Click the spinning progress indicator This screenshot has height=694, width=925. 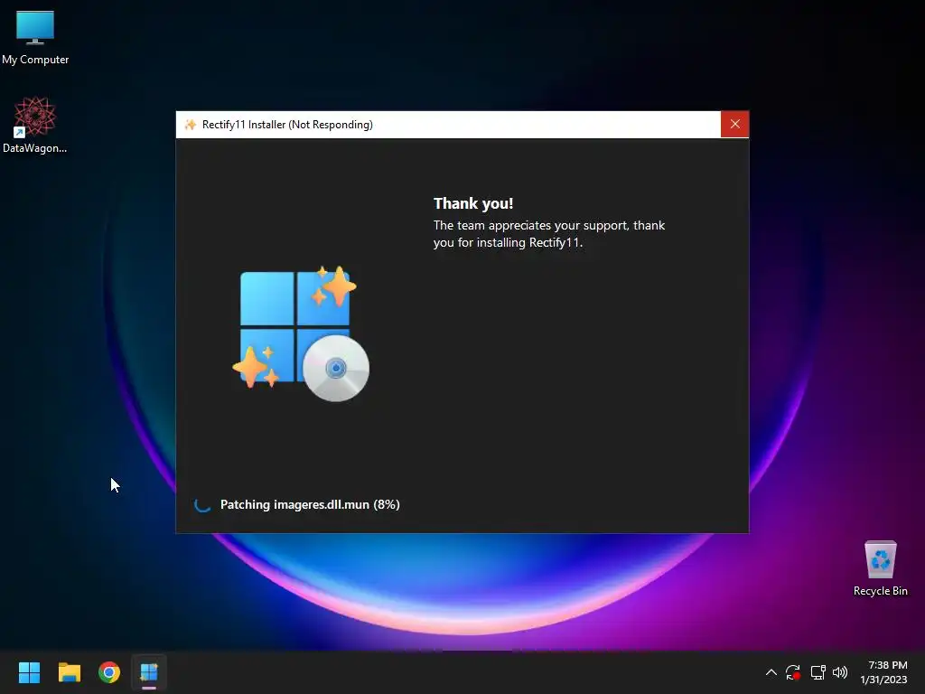coord(202,504)
